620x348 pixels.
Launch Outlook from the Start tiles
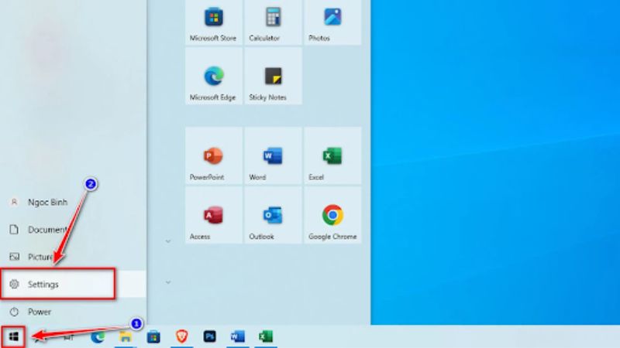pos(273,218)
